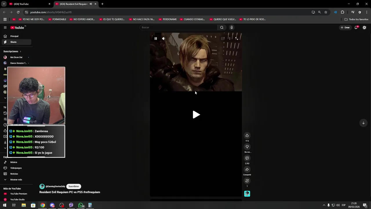This screenshot has height=209, width=371.
Task: Toggle the YouTube hamburger guide menu
Action: pyautogui.click(x=5, y=28)
